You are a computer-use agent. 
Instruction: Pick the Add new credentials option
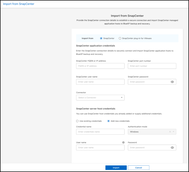click(x=108, y=121)
